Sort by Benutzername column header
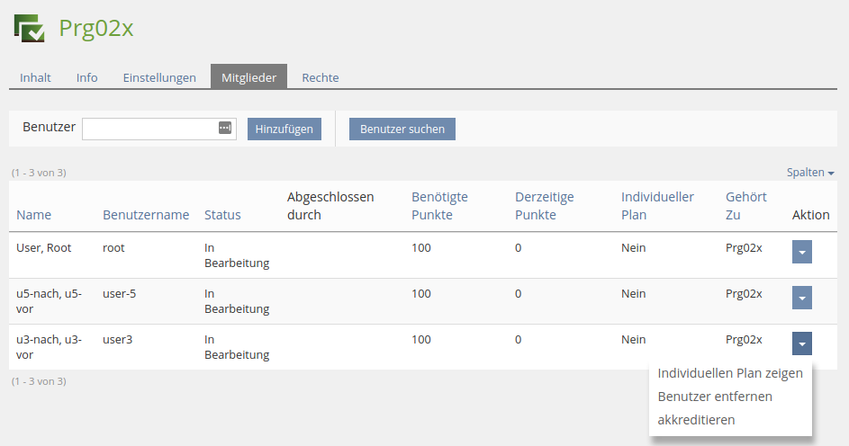The image size is (849, 446). 146,215
